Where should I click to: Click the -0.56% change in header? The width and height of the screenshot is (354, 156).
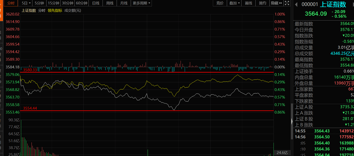[x=339, y=17]
